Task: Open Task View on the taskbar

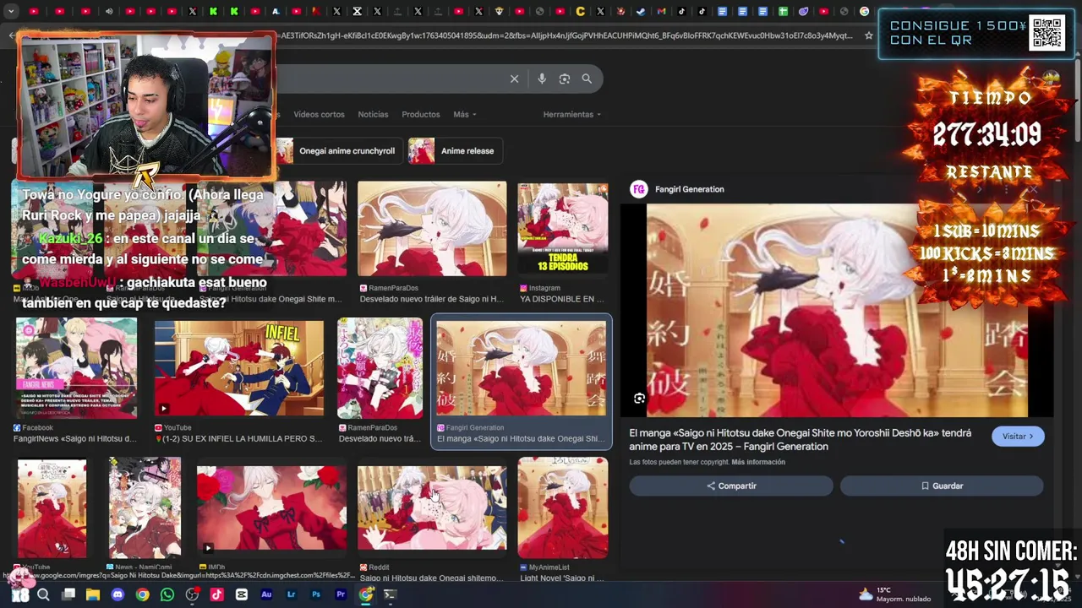Action: [x=68, y=594]
